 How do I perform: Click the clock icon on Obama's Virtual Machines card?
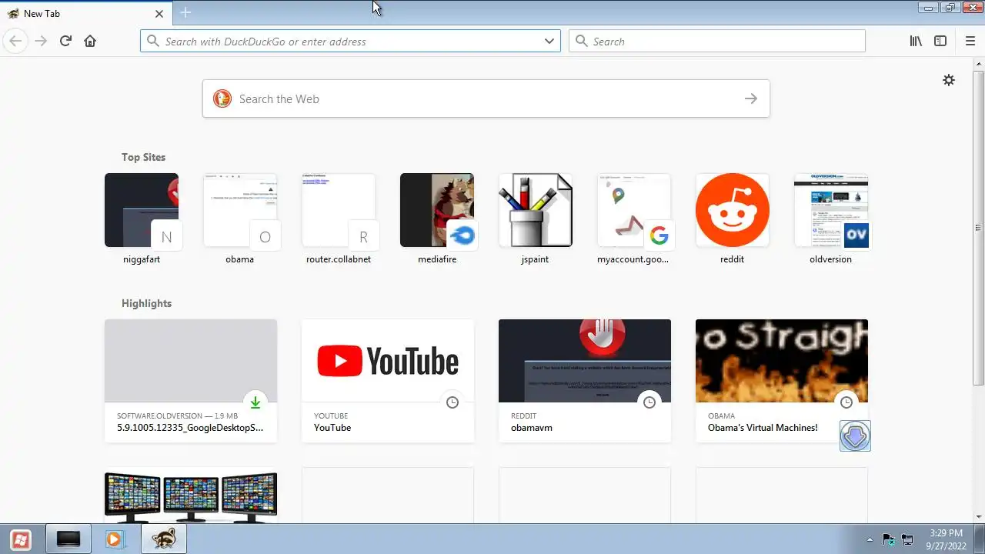coord(846,402)
